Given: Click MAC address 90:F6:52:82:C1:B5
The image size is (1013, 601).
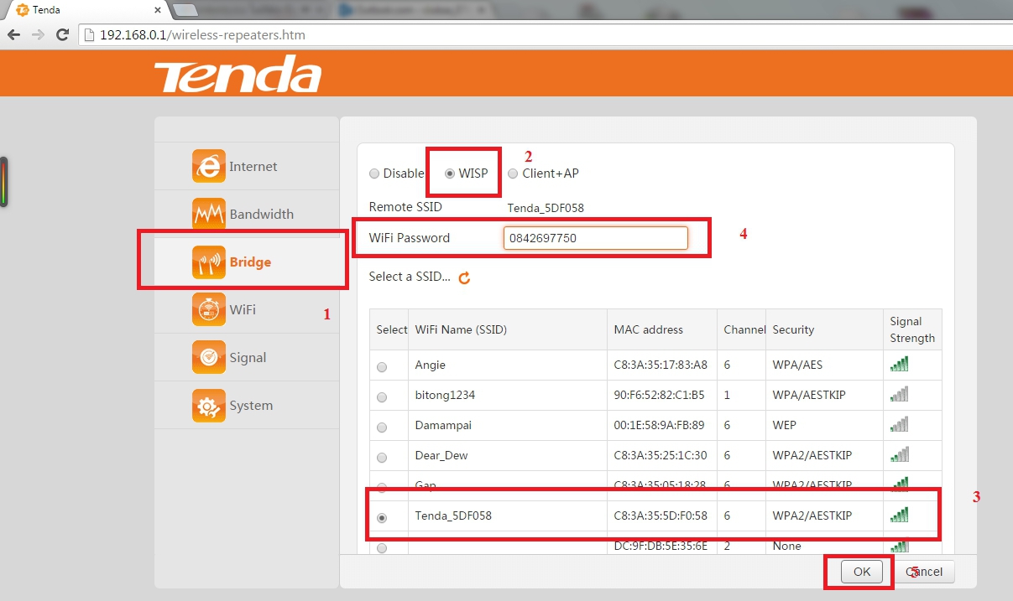Looking at the screenshot, I should tap(659, 395).
